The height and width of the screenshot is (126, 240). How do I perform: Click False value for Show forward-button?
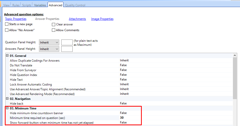click(x=123, y=122)
